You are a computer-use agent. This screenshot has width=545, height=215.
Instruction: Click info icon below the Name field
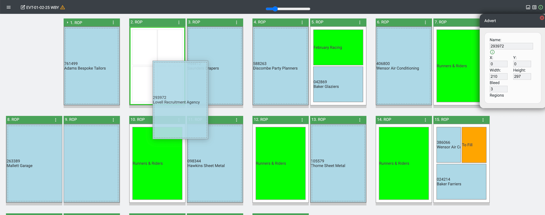492,52
